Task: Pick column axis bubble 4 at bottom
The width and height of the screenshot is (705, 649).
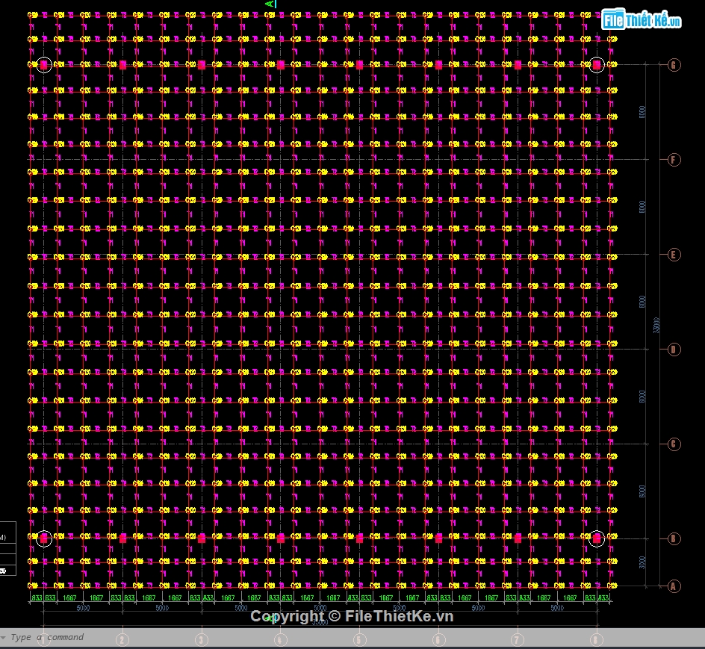Action: [281, 639]
